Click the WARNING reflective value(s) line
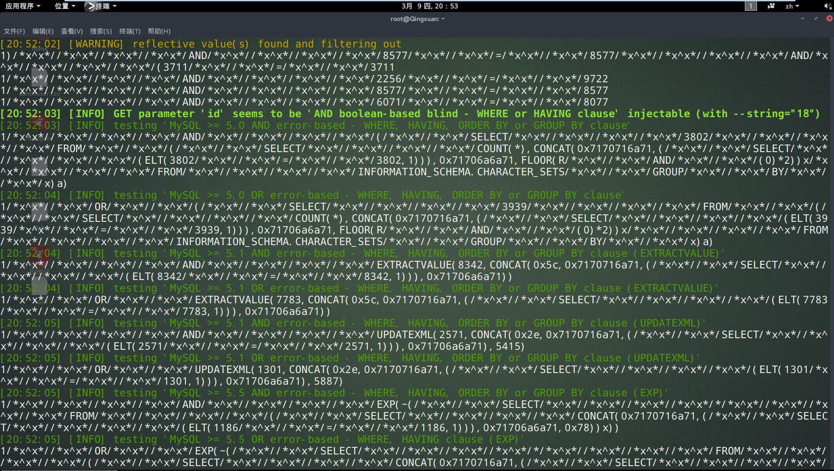Screen dimensions: 834x471 click(201, 44)
